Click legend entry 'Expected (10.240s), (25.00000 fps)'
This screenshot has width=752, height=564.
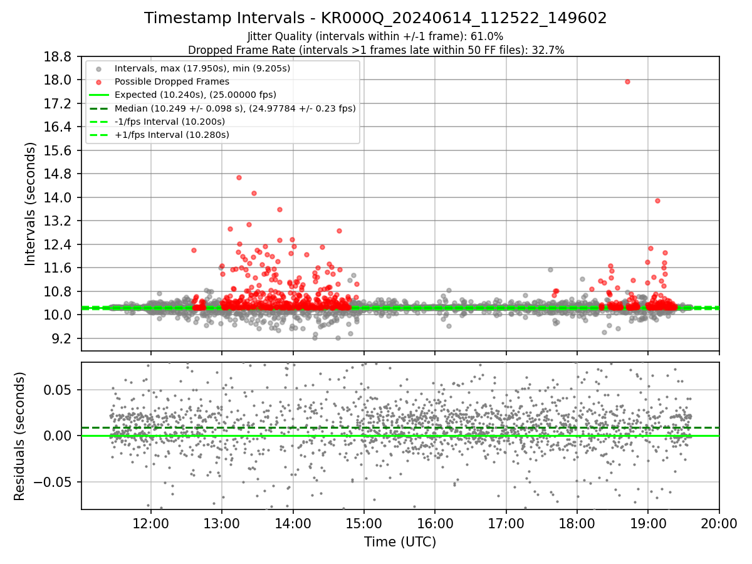coord(196,95)
